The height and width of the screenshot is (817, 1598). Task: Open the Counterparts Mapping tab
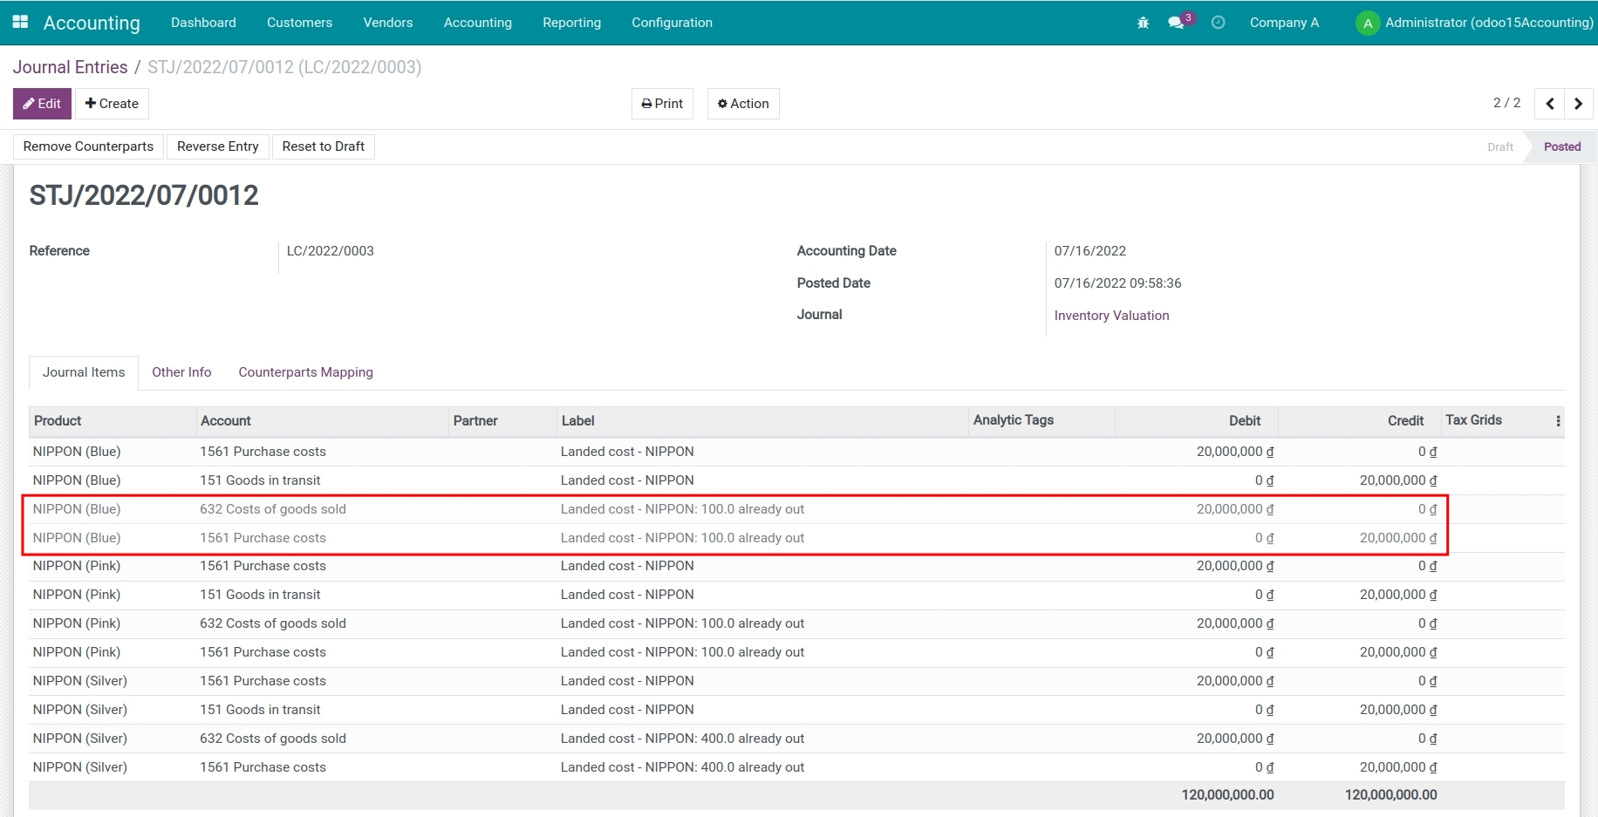pyautogui.click(x=305, y=372)
